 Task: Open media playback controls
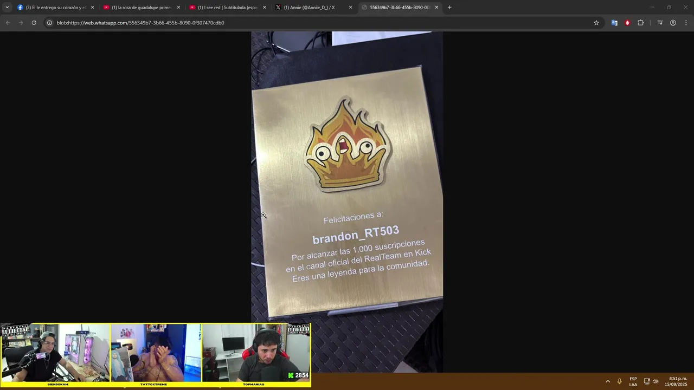click(x=660, y=23)
